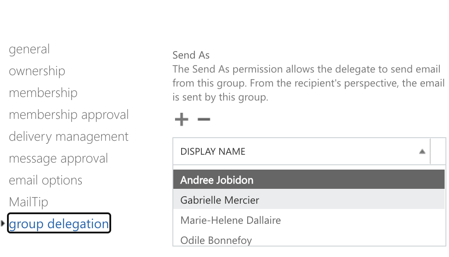This screenshot has width=449, height=257.
Task: Click the minus icon to remove delegate
Action: click(x=204, y=119)
